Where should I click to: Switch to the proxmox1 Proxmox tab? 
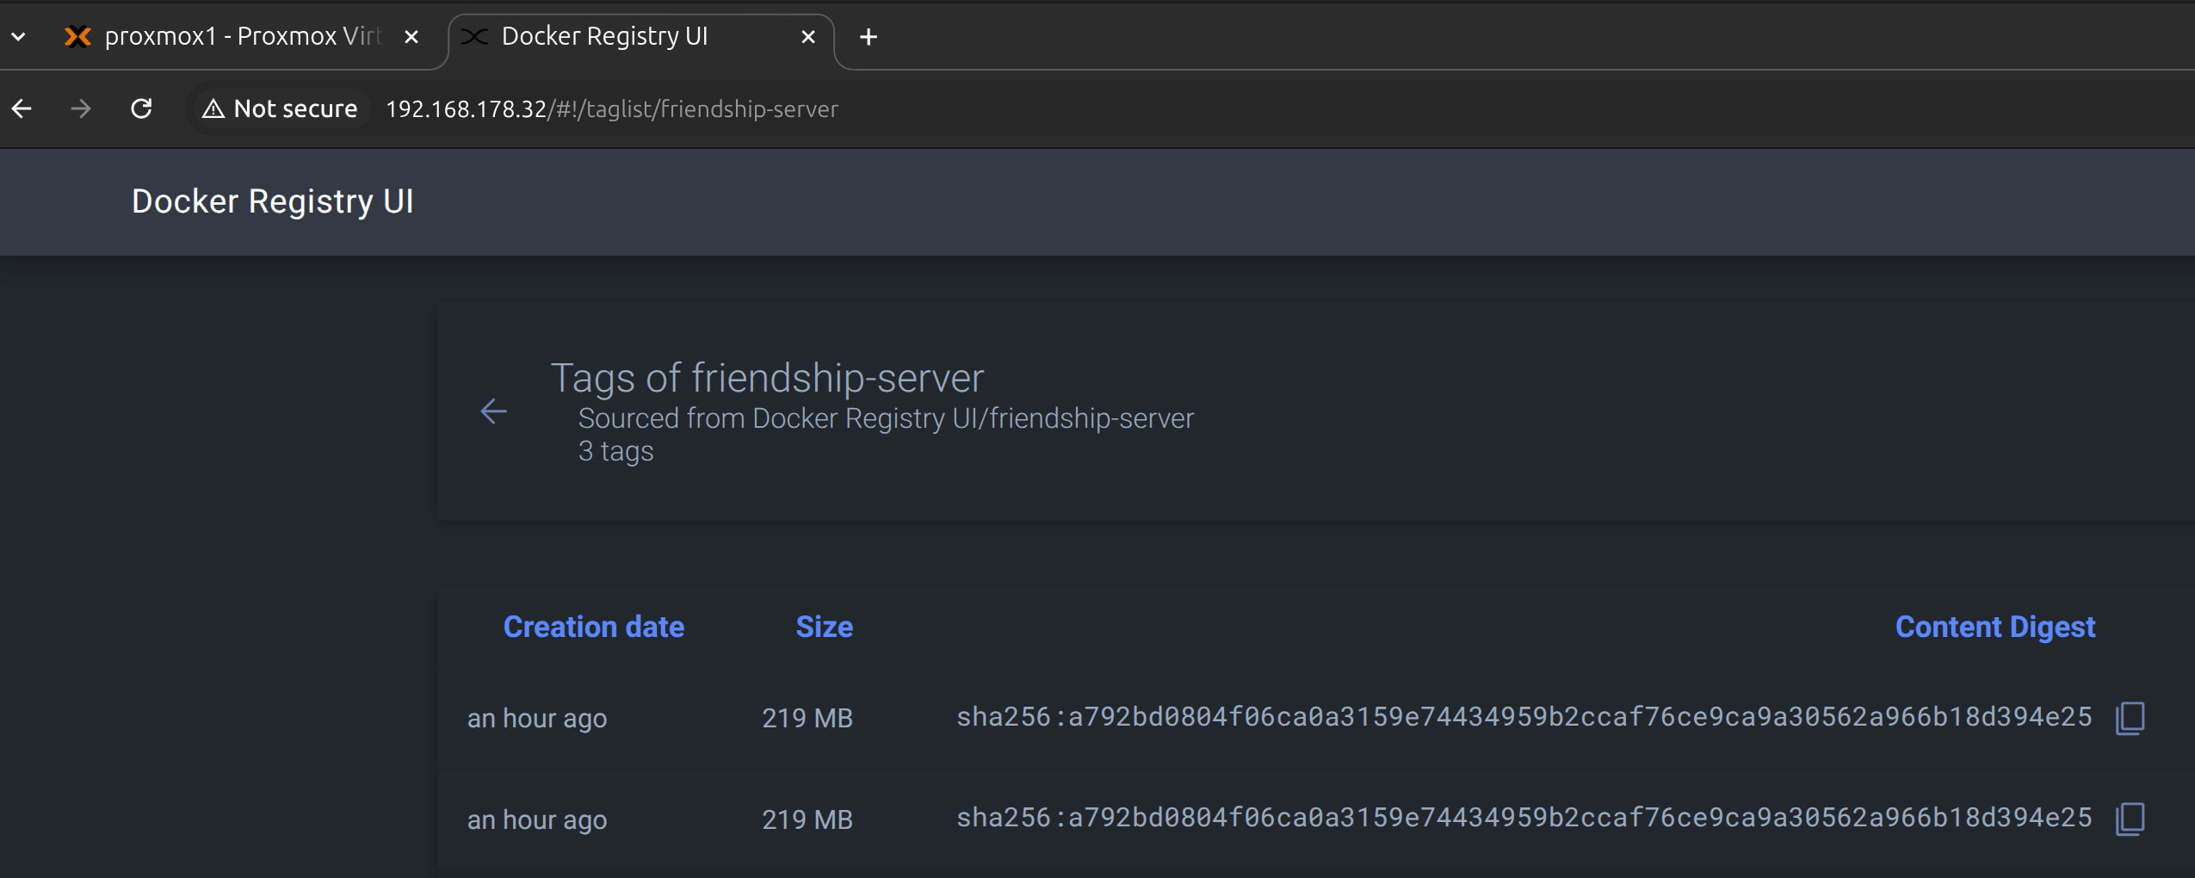(242, 36)
